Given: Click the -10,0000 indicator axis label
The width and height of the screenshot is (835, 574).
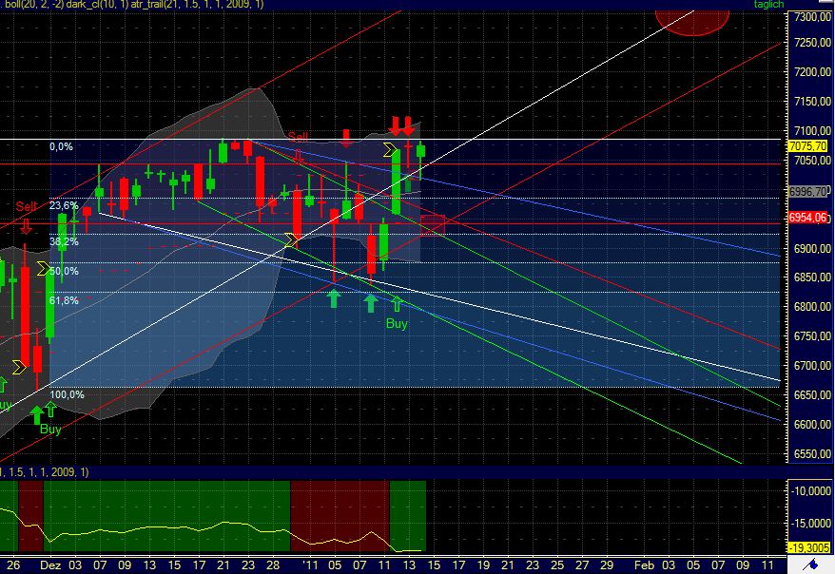Looking at the screenshot, I should (x=810, y=491).
